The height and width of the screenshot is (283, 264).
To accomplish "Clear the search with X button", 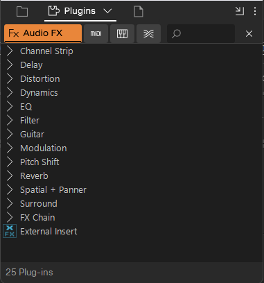I will pos(249,34).
